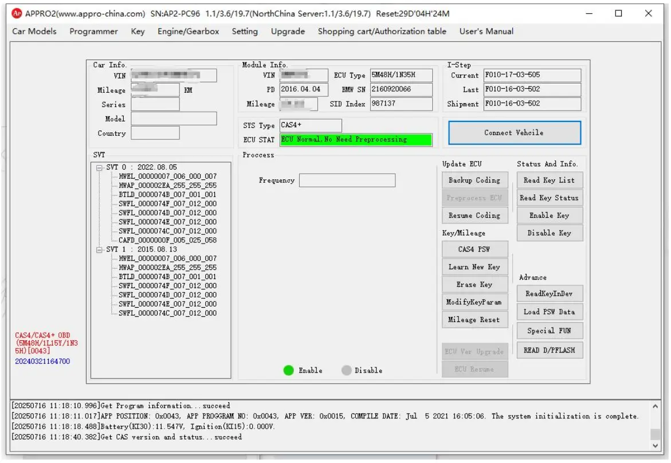
Task: Click the SYS Type field CAS4+
Action: coord(311,125)
